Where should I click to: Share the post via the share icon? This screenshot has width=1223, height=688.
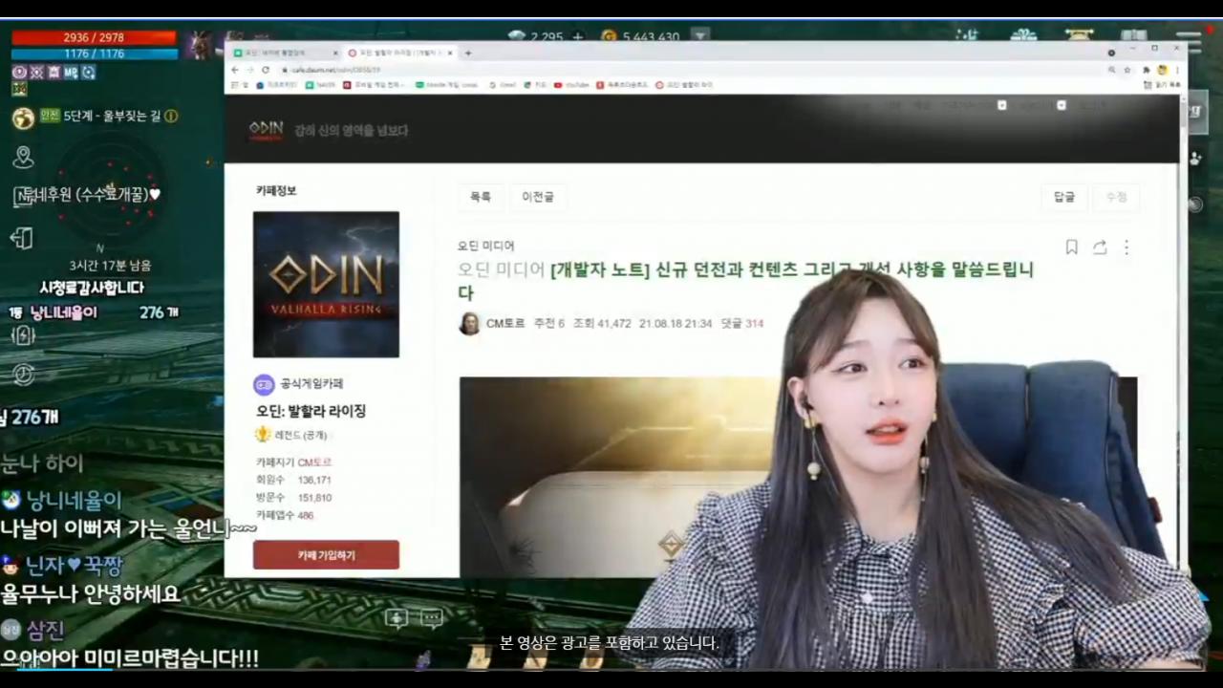1099,247
